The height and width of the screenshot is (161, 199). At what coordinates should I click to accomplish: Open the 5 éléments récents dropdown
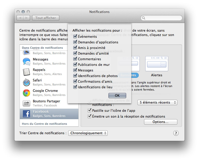(x=157, y=103)
